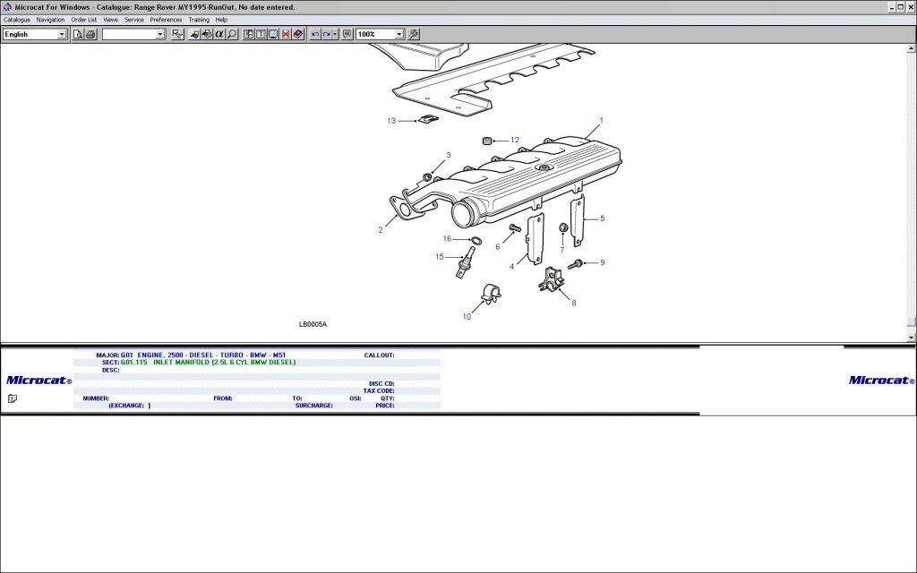Select callout number 5 bracket
917x573 pixels.
pyautogui.click(x=603, y=218)
